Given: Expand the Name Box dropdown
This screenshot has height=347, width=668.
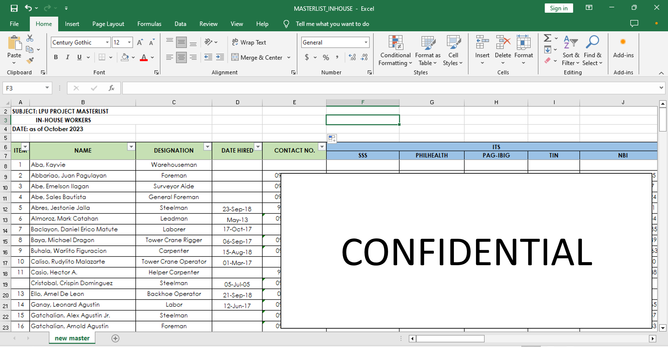Looking at the screenshot, I should pyautogui.click(x=47, y=88).
